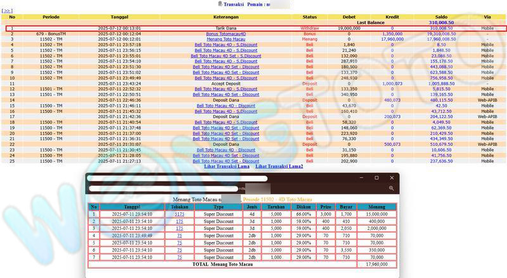The width and height of the screenshot is (507, 278).
Task: Click the popup window address bar
Action: point(165,188)
